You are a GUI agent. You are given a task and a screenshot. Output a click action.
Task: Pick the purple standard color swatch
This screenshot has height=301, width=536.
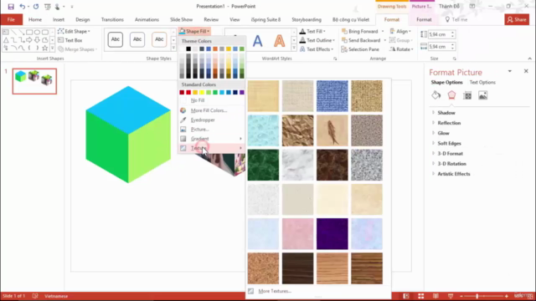[242, 93]
